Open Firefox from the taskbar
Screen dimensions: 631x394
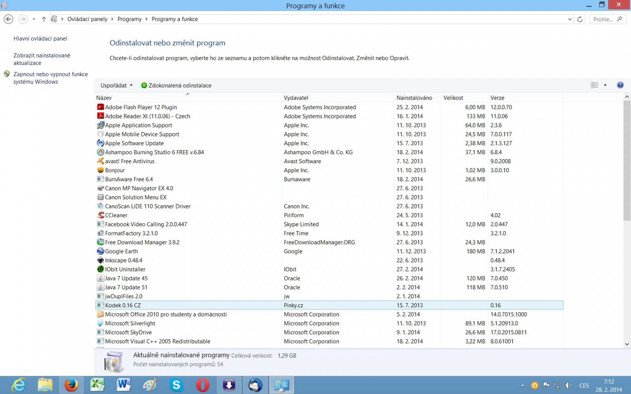pyautogui.click(x=71, y=385)
